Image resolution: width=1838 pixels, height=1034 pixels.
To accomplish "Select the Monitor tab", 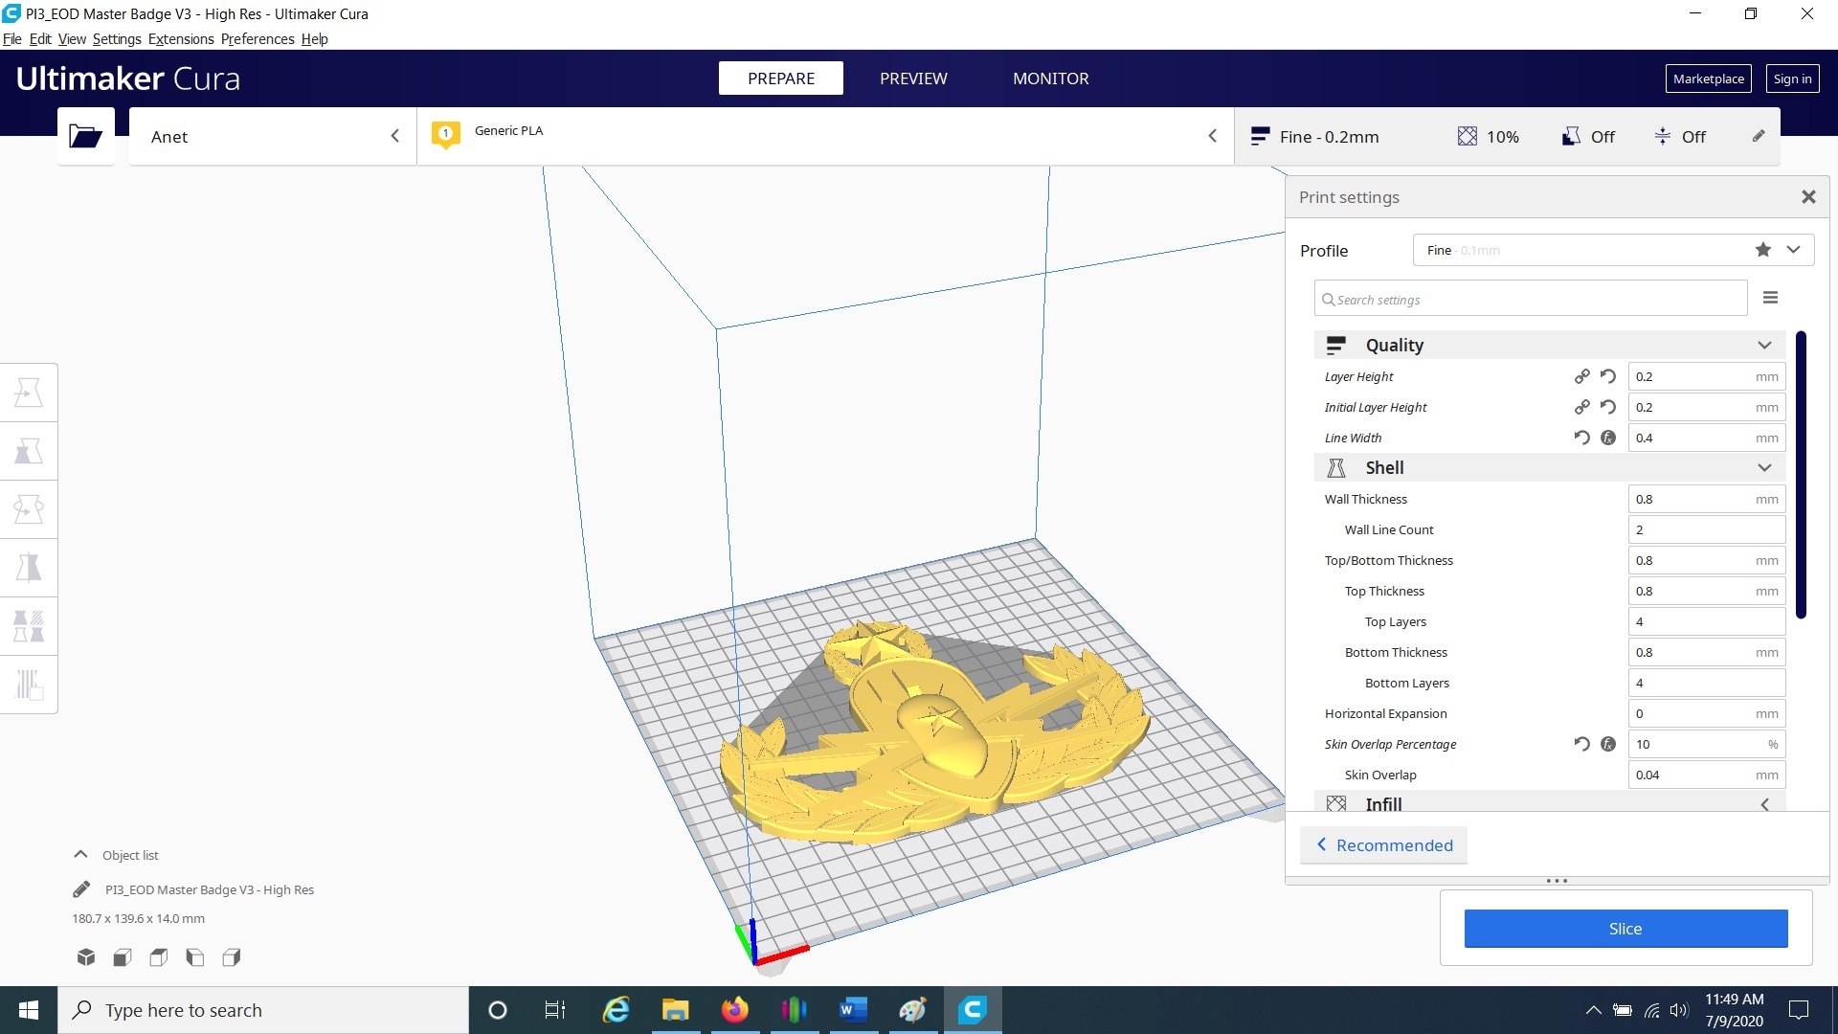I will pos(1050,79).
